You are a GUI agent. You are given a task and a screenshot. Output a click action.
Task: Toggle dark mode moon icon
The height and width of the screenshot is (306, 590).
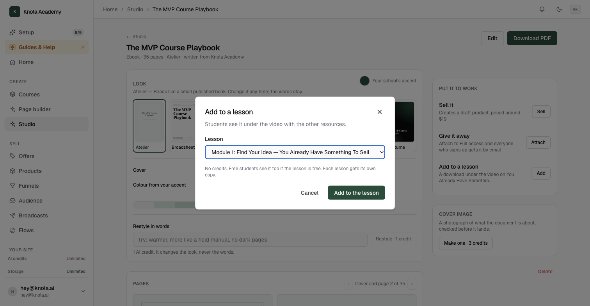[x=559, y=9]
